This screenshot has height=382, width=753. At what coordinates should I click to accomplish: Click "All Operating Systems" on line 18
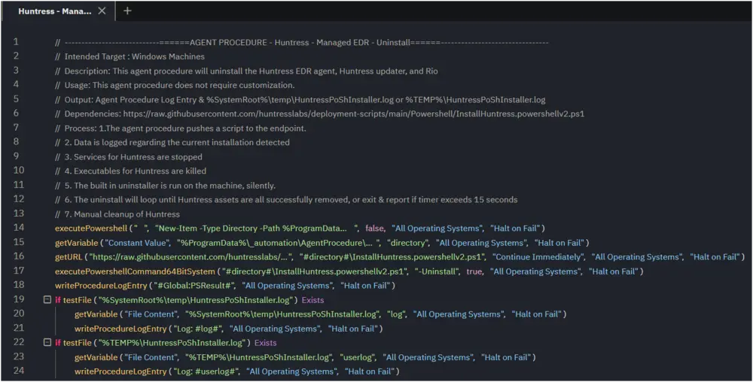pos(288,286)
